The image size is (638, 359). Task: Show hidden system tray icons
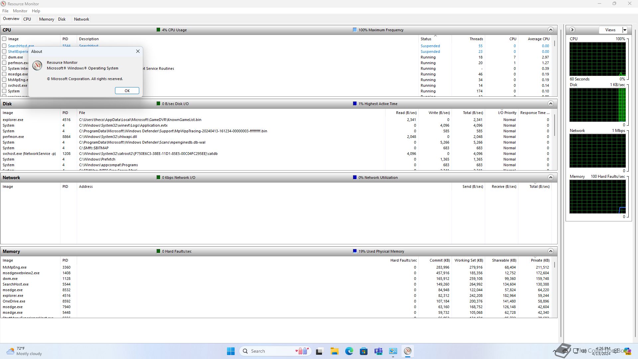(x=554, y=351)
